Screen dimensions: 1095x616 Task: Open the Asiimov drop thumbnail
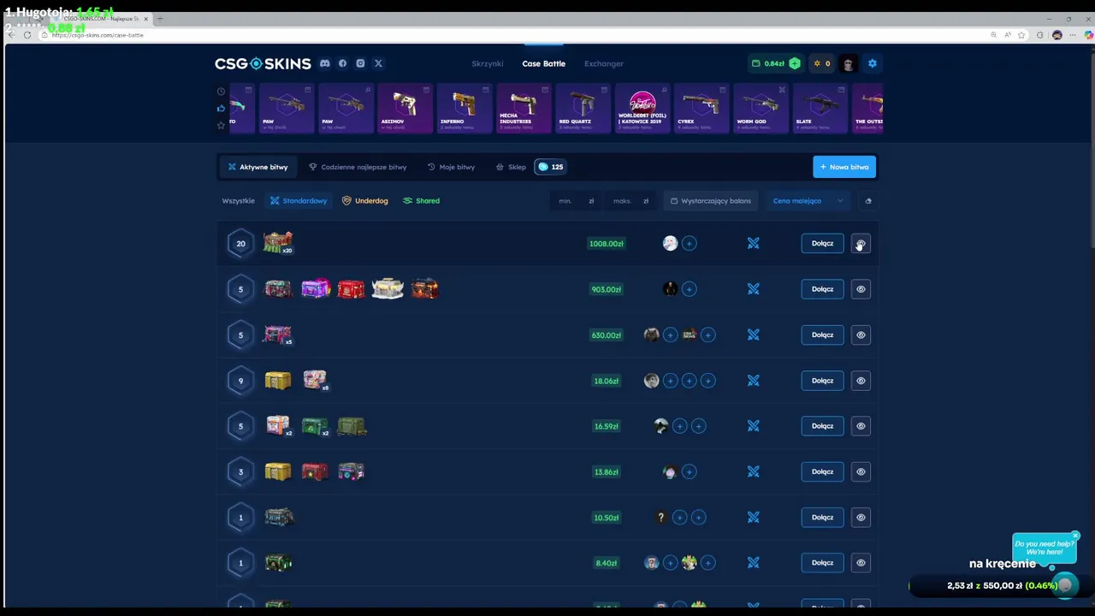click(x=405, y=108)
